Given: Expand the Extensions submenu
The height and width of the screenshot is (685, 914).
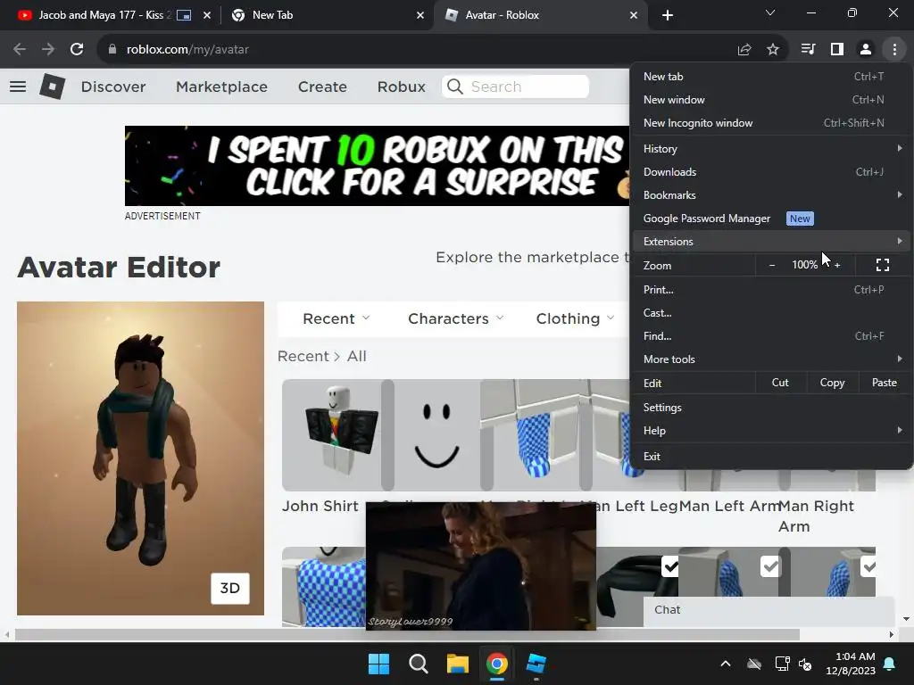Looking at the screenshot, I should coord(772,241).
